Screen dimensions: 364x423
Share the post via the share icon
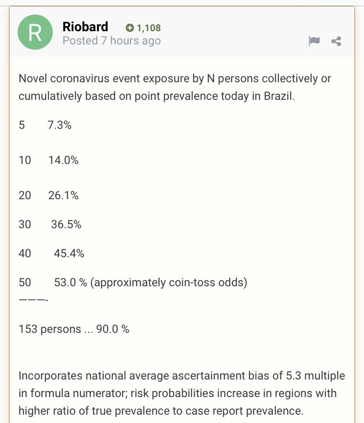coord(336,41)
